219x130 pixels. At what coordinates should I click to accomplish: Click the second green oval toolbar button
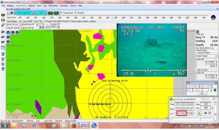tap(56, 13)
